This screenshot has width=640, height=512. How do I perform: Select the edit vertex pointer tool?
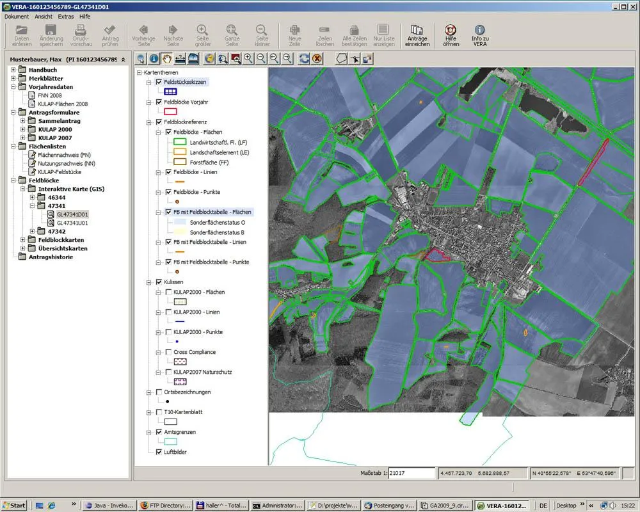tap(355, 59)
